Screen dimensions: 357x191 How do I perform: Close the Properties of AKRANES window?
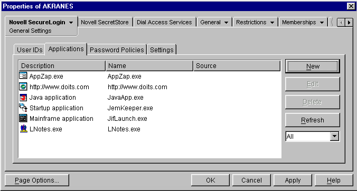click(x=351, y=6)
